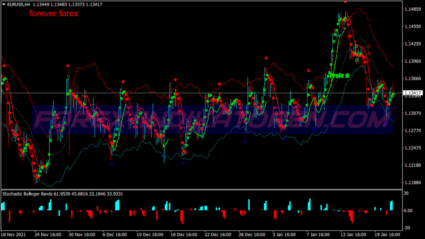Image resolution: width=425 pixels, height=239 pixels.
Task: Select the current price tag 1.13417
Action: [413, 93]
